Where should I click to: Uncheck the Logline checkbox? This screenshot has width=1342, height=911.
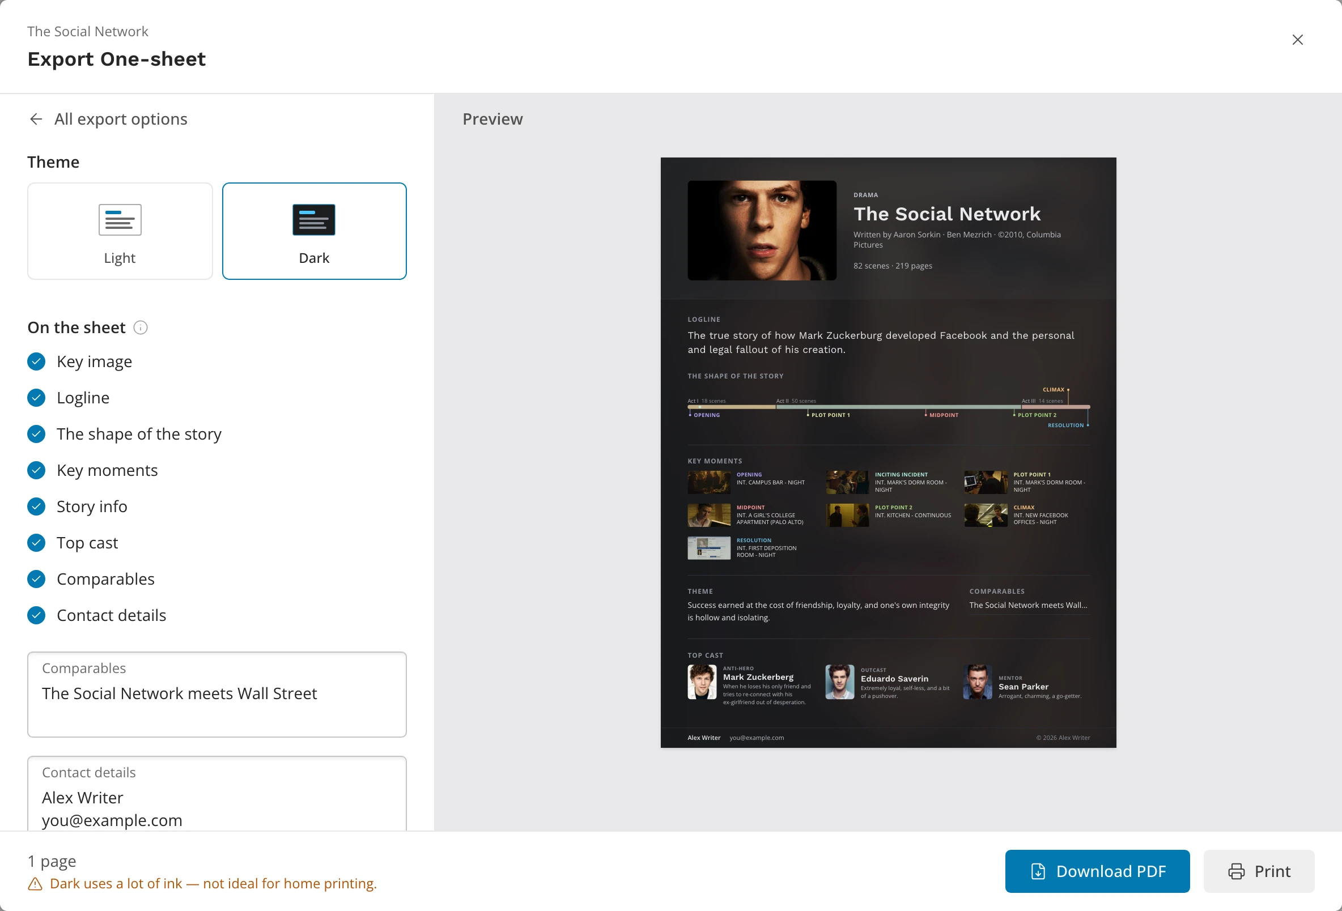(x=36, y=398)
